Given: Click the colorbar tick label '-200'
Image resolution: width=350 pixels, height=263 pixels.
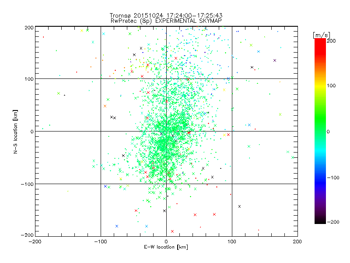Looking at the screenshot, I should [x=333, y=222].
